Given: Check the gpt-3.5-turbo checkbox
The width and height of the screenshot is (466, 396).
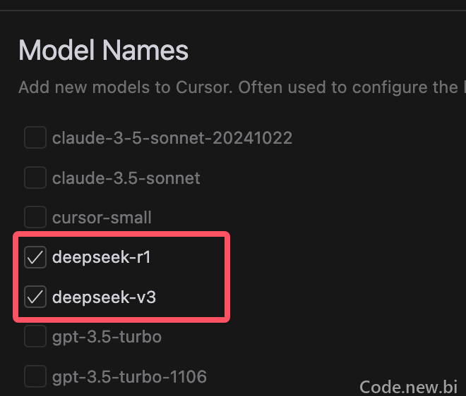Looking at the screenshot, I should coord(35,336).
